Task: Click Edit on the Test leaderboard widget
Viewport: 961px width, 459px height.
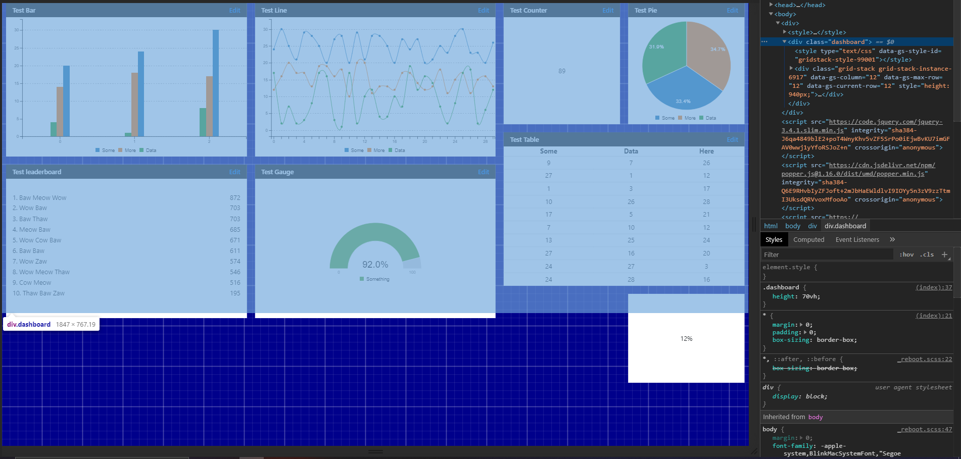Action: click(x=234, y=172)
